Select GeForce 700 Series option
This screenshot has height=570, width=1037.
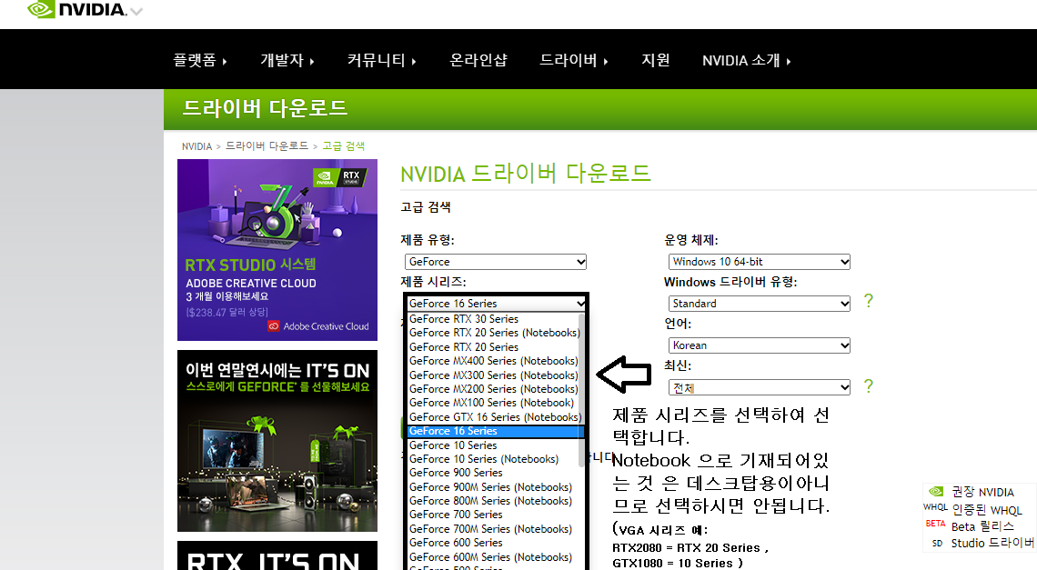coord(493,515)
